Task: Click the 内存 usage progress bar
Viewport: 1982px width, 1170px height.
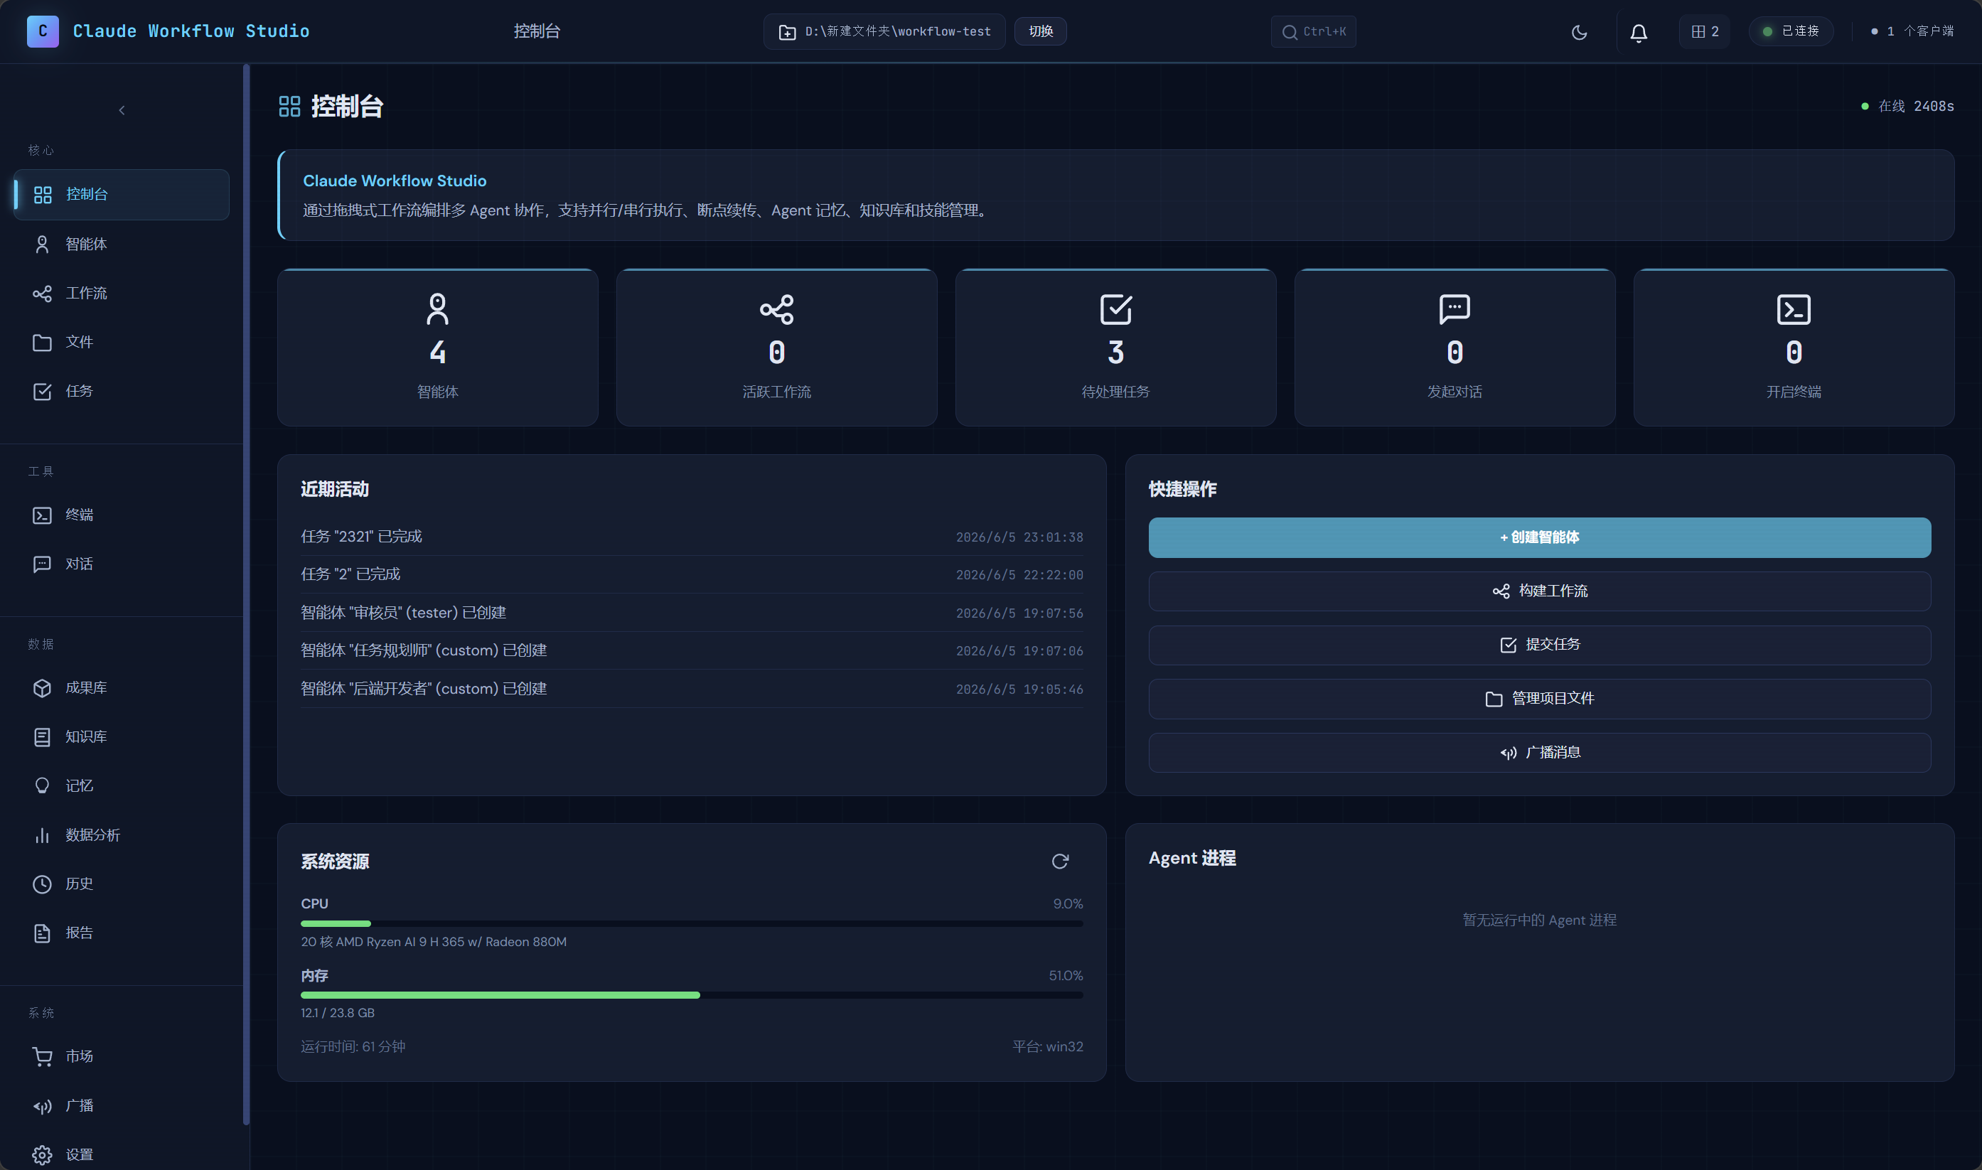Action: [x=692, y=995]
